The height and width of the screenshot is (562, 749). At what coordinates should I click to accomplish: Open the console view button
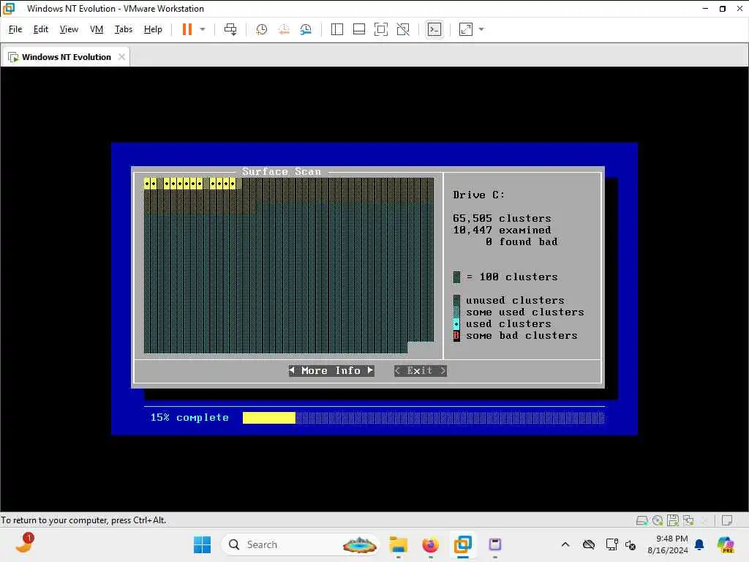click(x=434, y=29)
